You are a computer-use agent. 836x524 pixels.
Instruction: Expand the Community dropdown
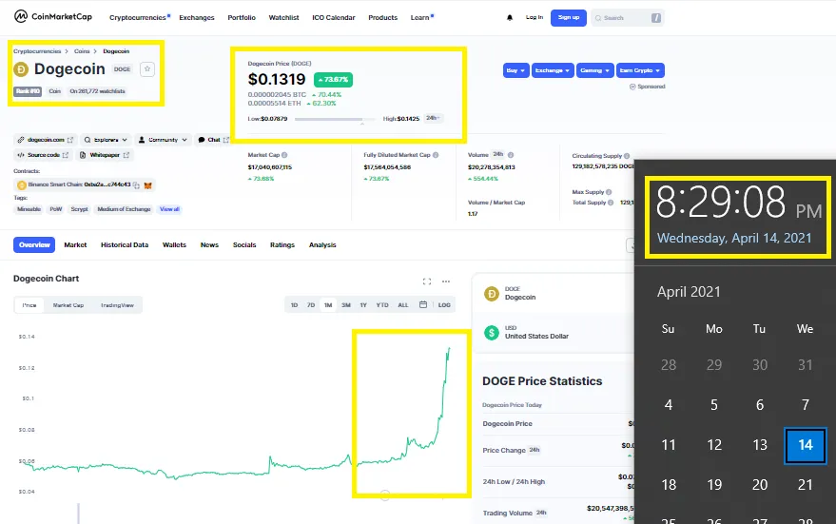pyautogui.click(x=163, y=140)
